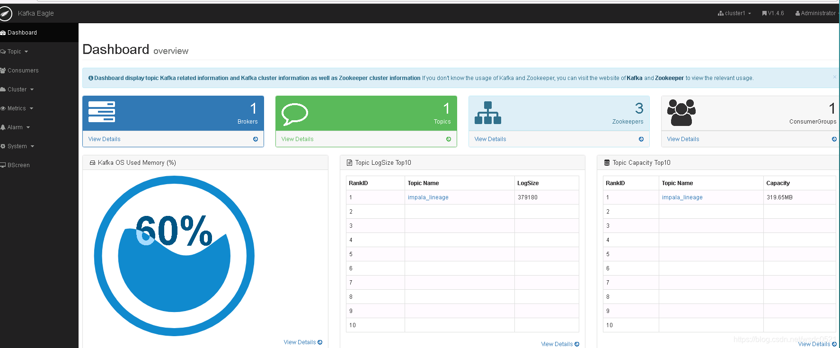Open impala_lineage in Capacity table
Screen dimensions: 840x348
(x=682, y=197)
